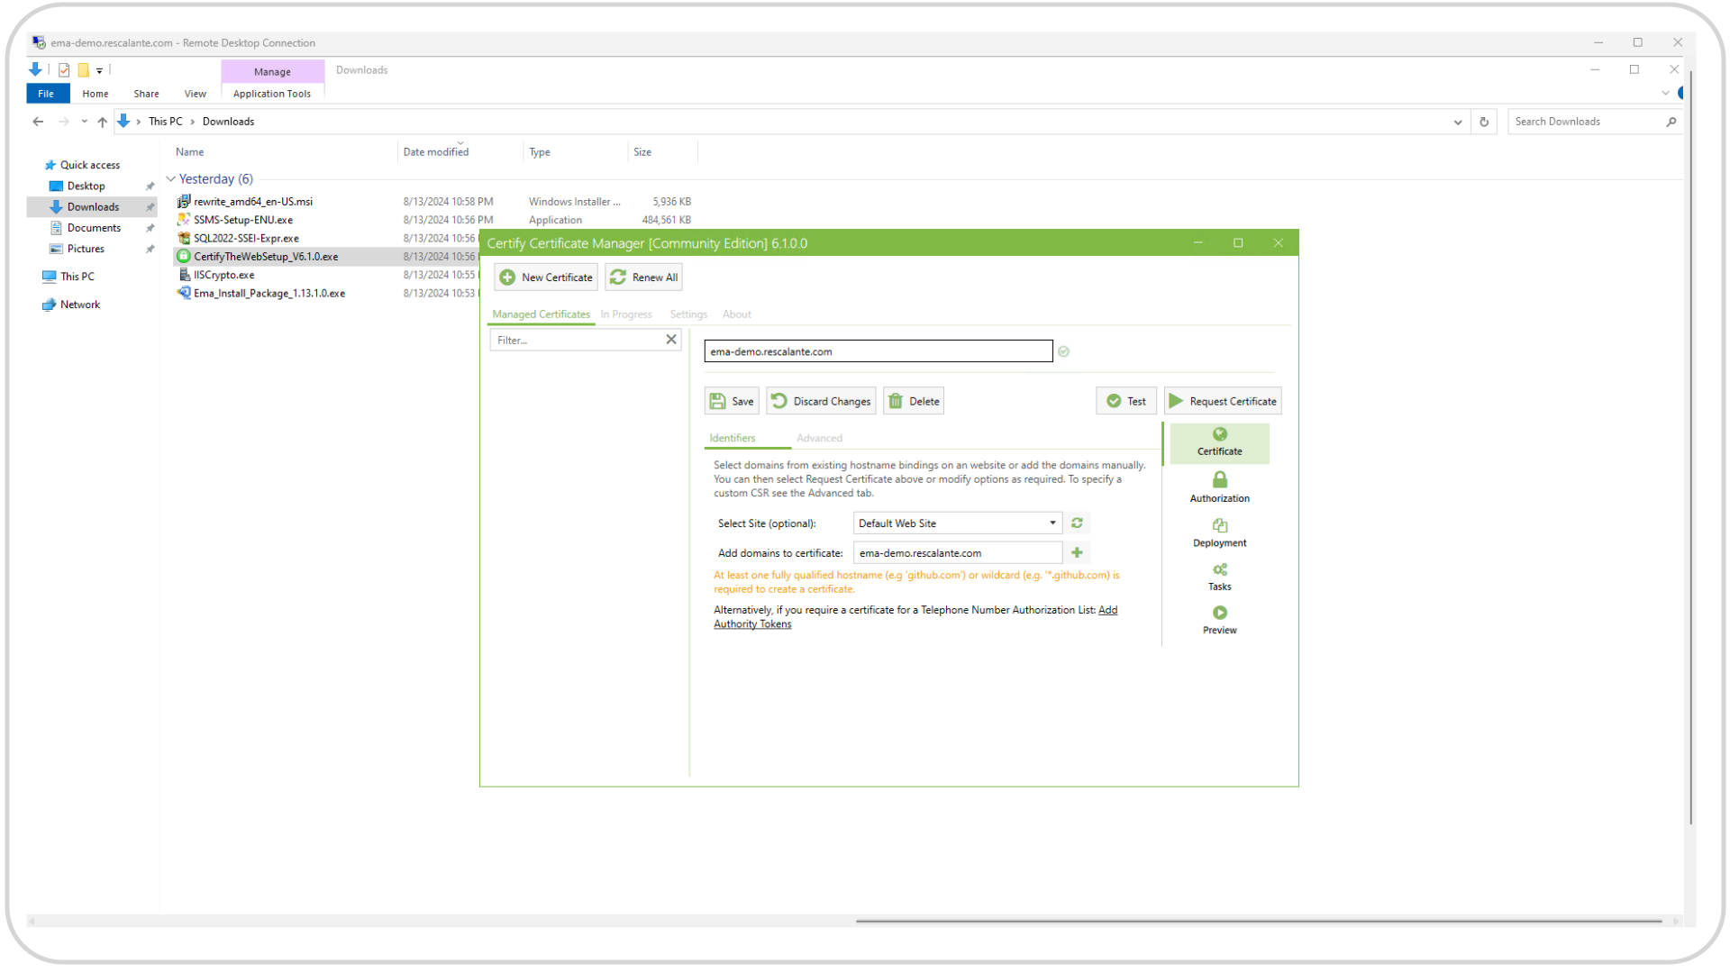
Task: Select Downloads in navigation pane
Action: click(x=93, y=207)
